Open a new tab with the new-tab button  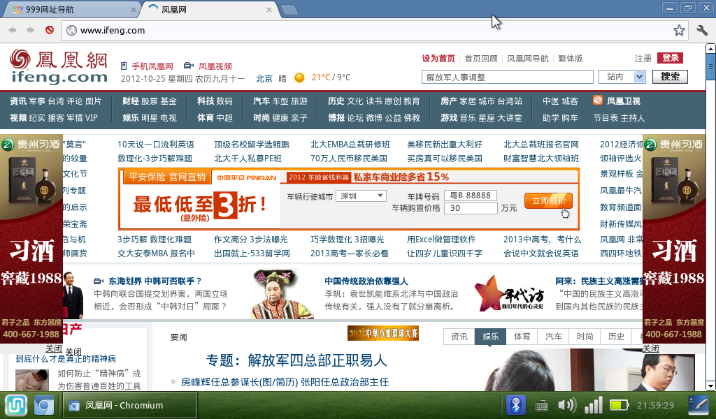coord(289,10)
